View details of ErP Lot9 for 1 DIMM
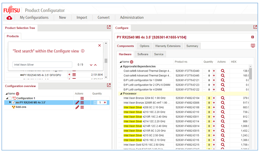260x152 pixels. click(x=223, y=80)
